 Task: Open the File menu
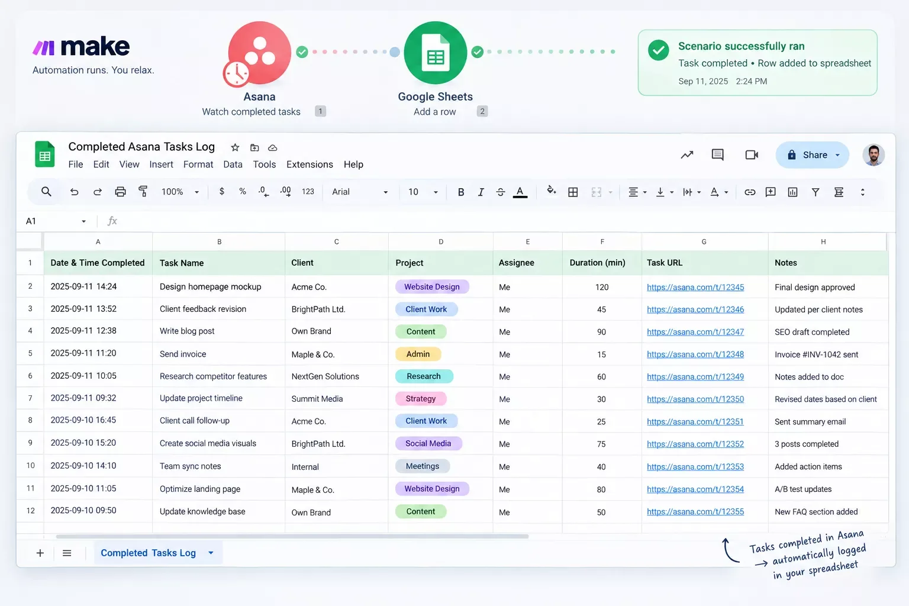(76, 165)
